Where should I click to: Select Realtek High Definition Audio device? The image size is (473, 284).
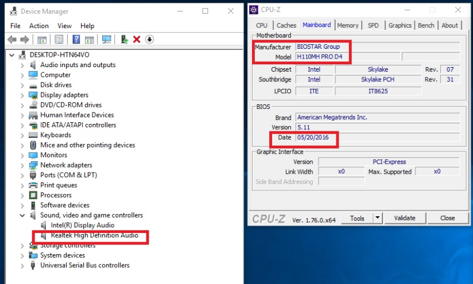[94, 235]
